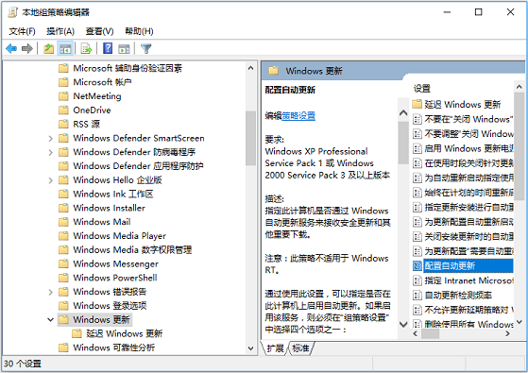The height and width of the screenshot is (373, 528).
Task: Switch to the 扩展 tab
Action: click(x=275, y=348)
